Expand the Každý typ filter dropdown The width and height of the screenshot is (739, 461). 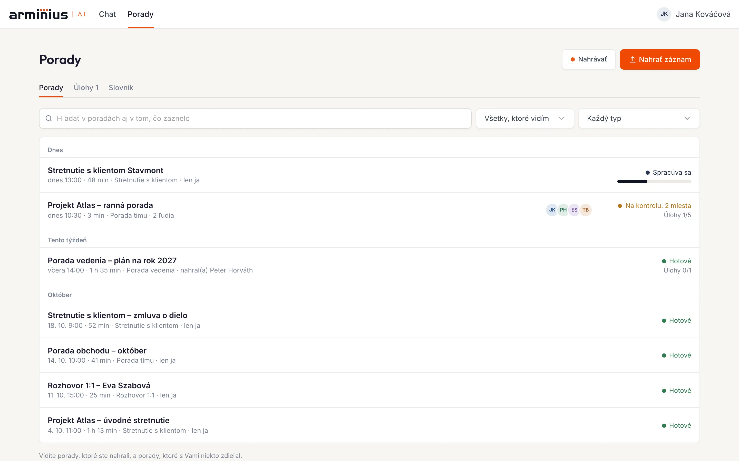(639, 118)
